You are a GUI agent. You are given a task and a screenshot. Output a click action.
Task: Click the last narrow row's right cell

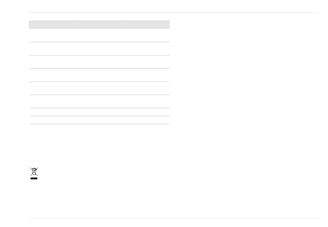coord(146,120)
